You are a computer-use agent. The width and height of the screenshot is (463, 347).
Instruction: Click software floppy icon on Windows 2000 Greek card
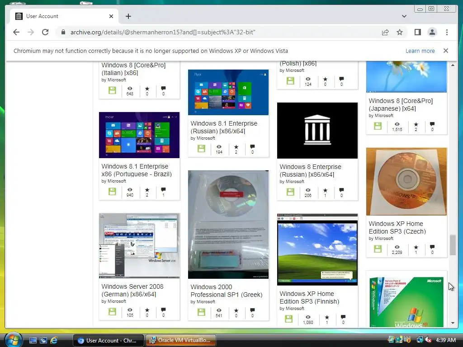[201, 312]
